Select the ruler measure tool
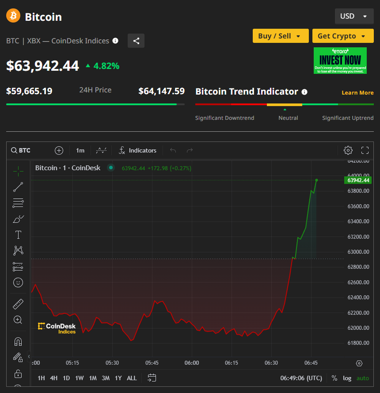 point(18,304)
